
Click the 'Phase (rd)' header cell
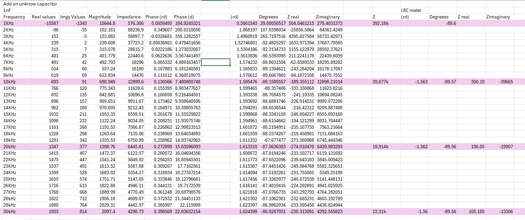pyautogui.click(x=156, y=17)
